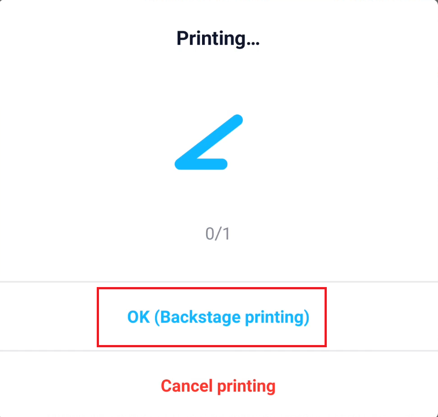Select the blue animated loading indicator
The image size is (438, 417).
click(209, 143)
